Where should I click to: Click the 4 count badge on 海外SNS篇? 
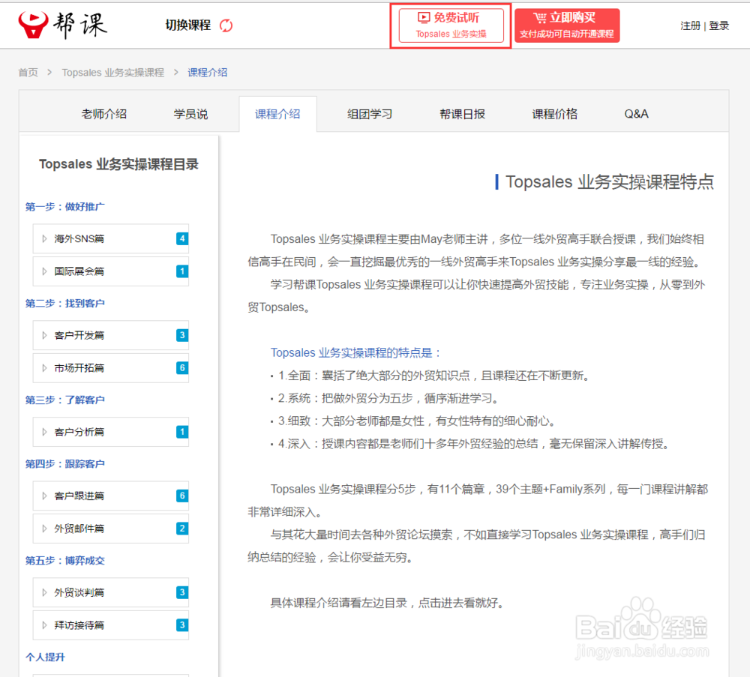pyautogui.click(x=181, y=238)
